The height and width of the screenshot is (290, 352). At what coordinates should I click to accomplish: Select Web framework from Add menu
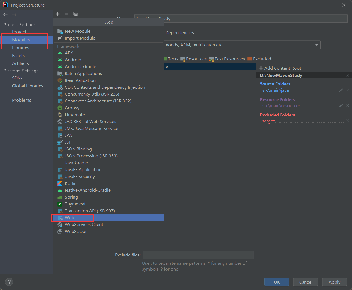tap(70, 218)
